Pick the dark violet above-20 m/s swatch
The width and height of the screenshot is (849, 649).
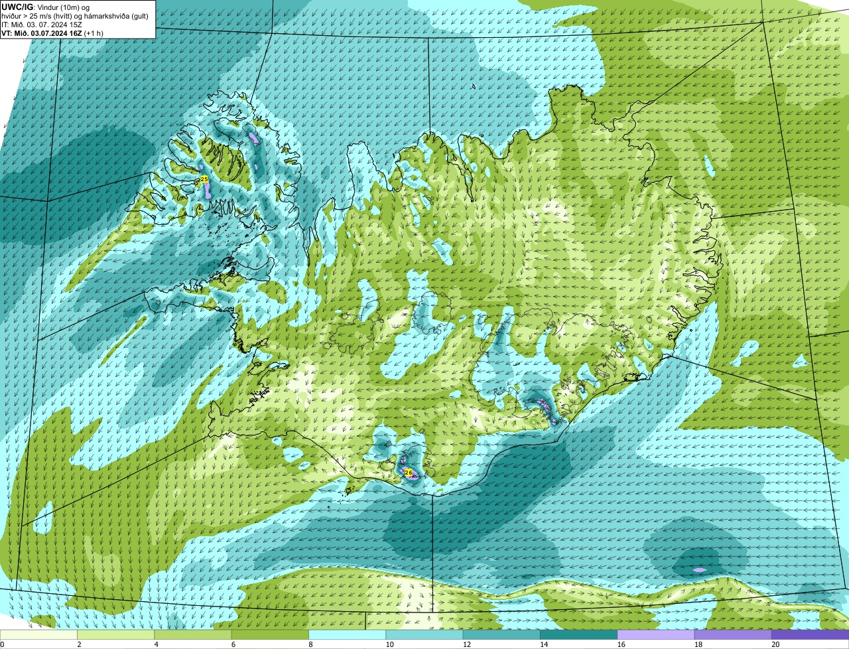(811, 634)
